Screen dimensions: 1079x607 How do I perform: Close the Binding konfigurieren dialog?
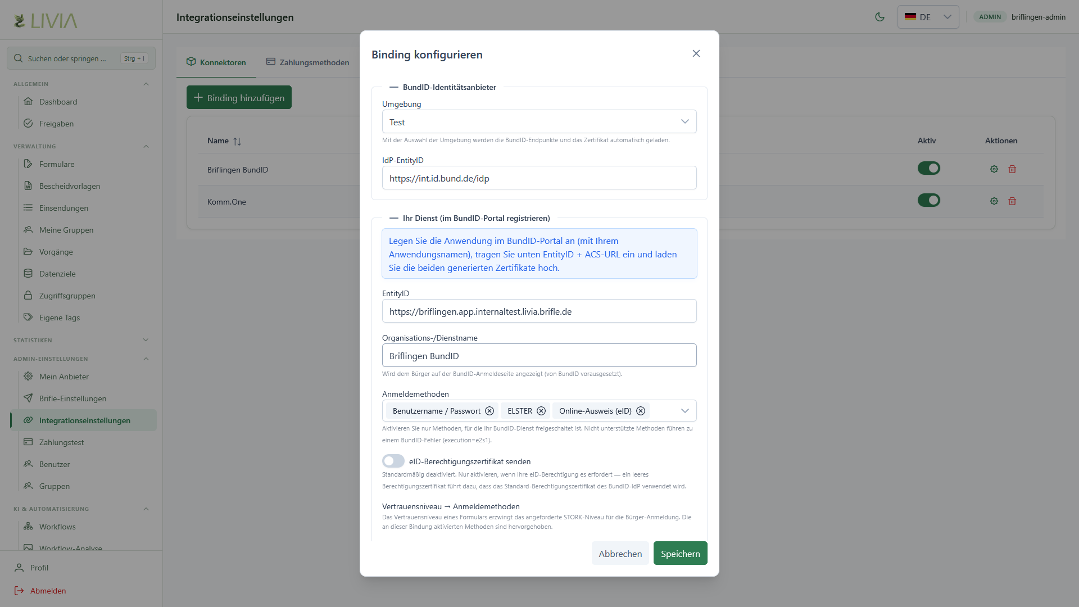[x=696, y=53]
